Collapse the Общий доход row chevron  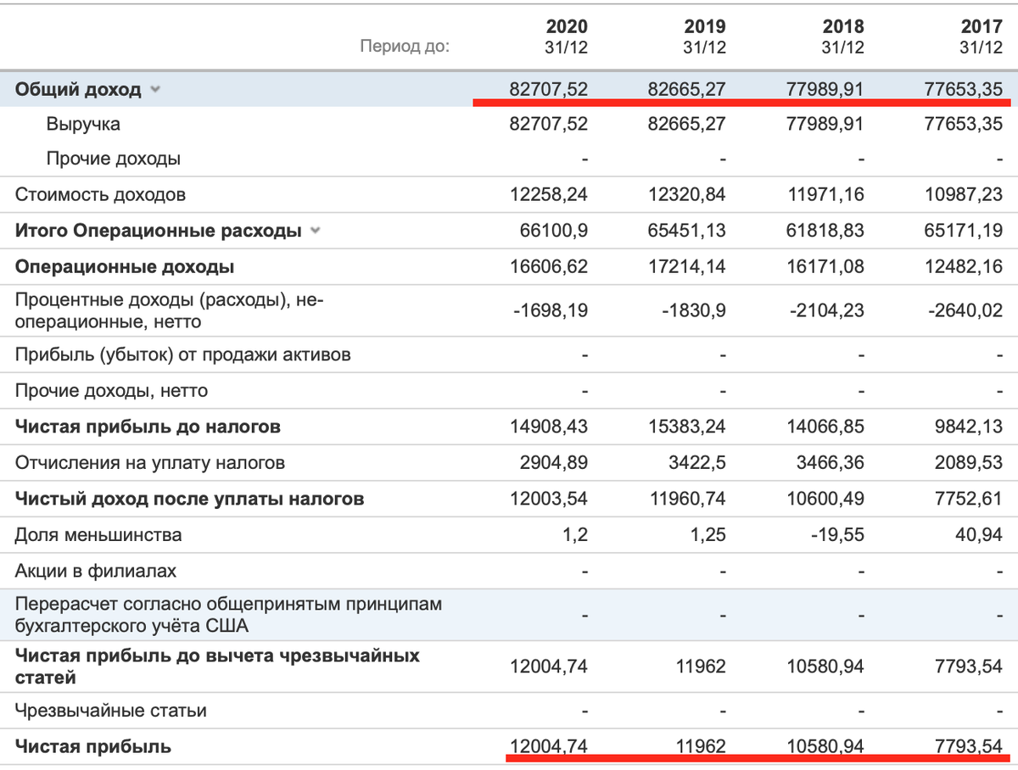click(155, 89)
